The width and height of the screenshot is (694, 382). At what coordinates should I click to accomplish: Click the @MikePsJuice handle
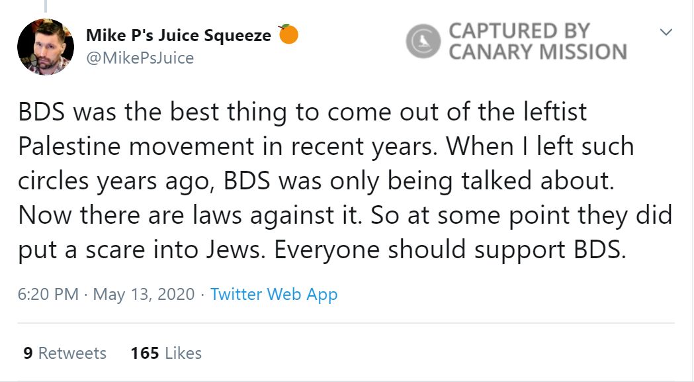click(x=140, y=58)
